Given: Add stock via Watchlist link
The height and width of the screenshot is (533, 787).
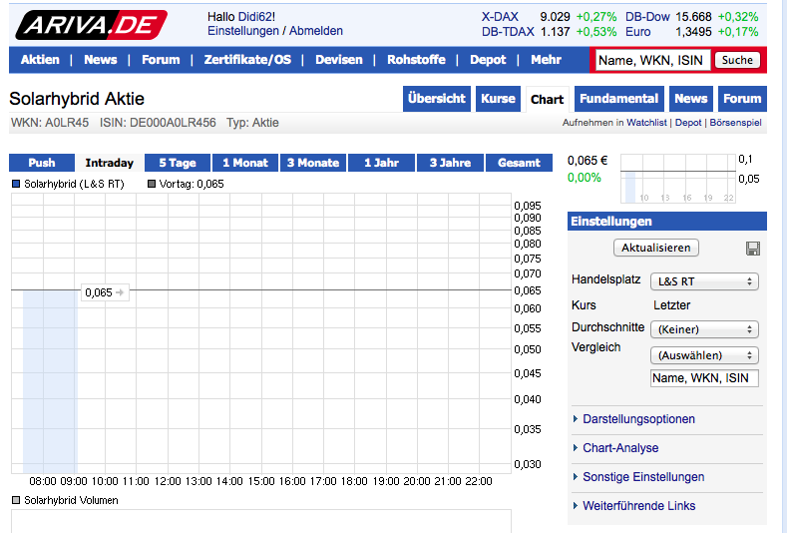Looking at the screenshot, I should [x=646, y=123].
